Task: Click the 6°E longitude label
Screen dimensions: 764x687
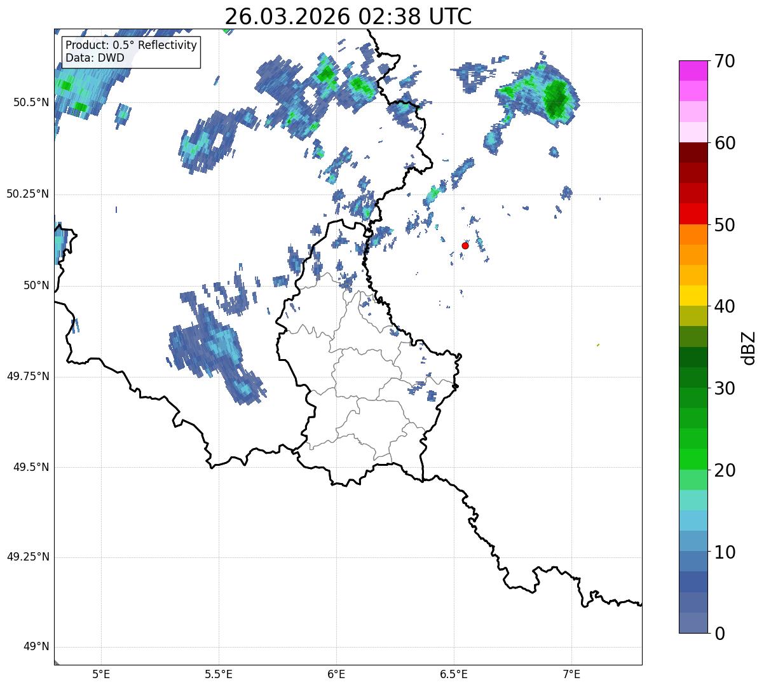Action: tap(336, 674)
